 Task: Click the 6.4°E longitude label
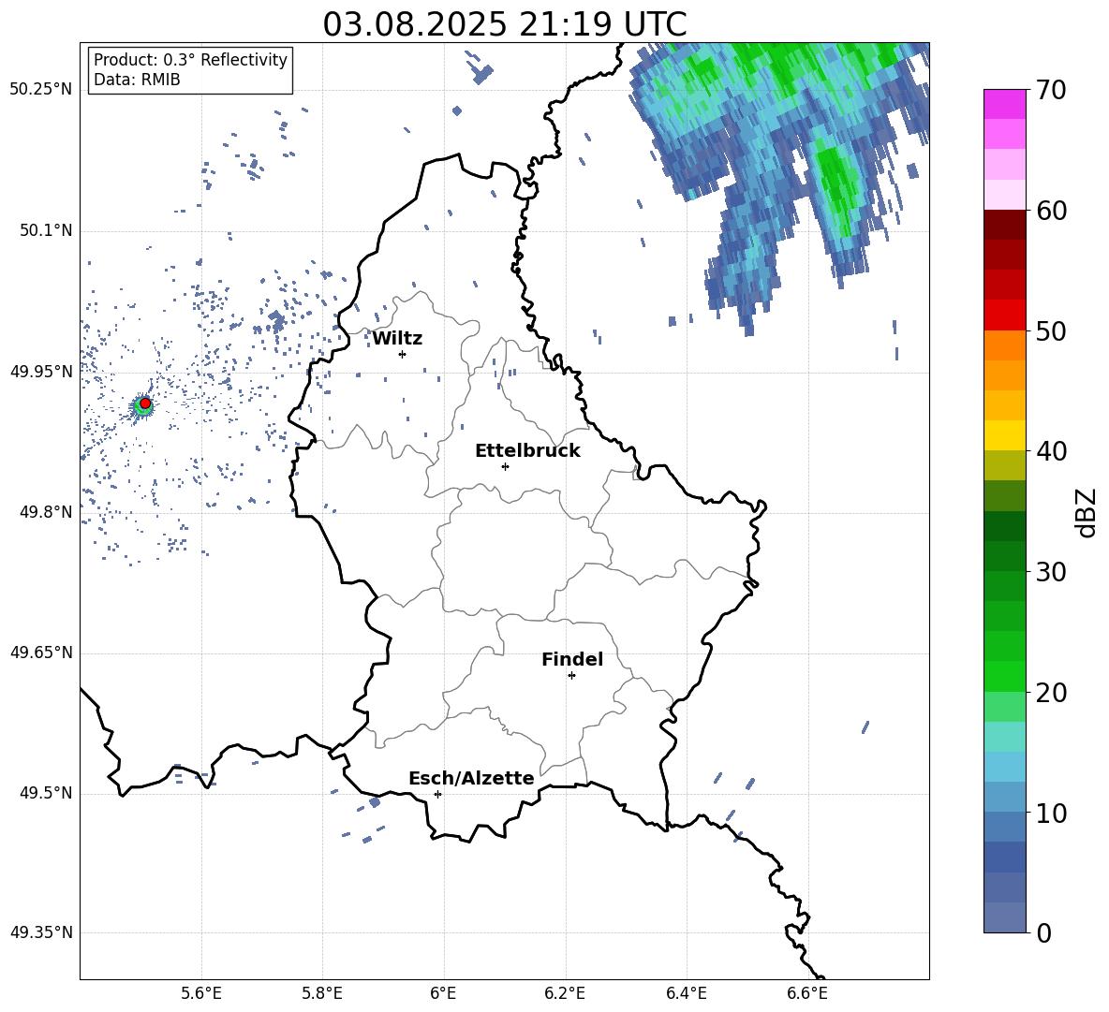tap(686, 993)
